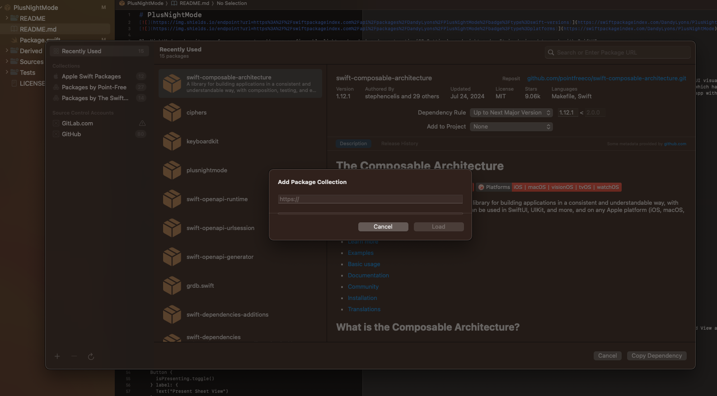
Task: Switch to the Release History tab
Action: point(399,143)
